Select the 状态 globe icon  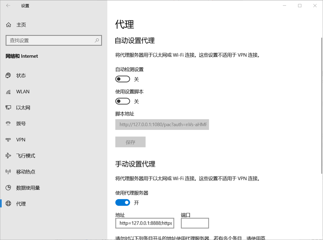[x=9, y=75]
